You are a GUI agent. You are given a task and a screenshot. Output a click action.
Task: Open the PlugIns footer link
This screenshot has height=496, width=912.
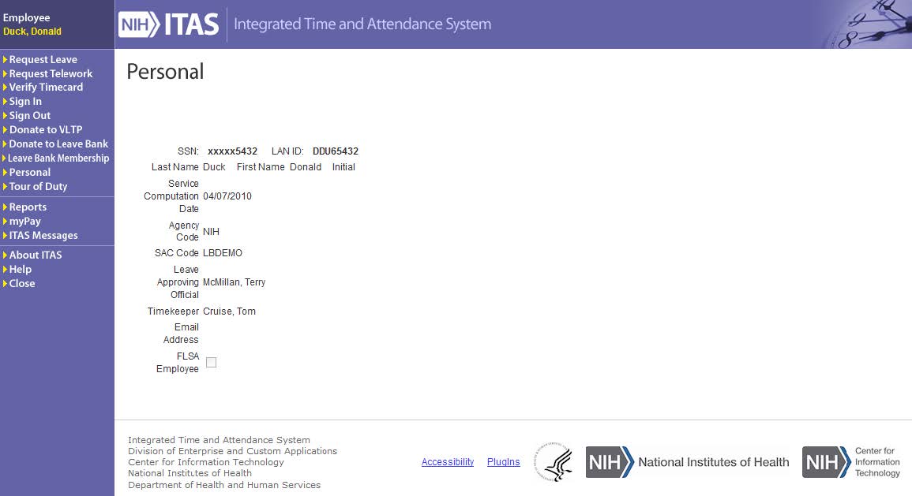503,462
